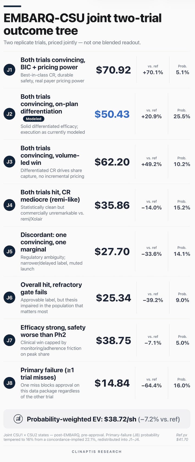Click the J4 scenario badge
Viewport: 195px width, 462px height.
tap(9, 205)
